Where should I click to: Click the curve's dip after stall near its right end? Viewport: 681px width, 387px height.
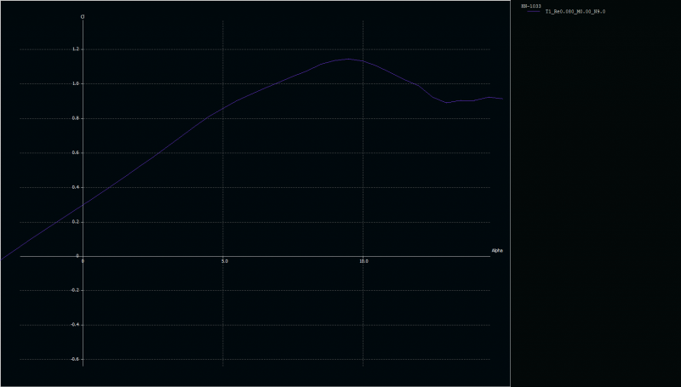pos(447,103)
